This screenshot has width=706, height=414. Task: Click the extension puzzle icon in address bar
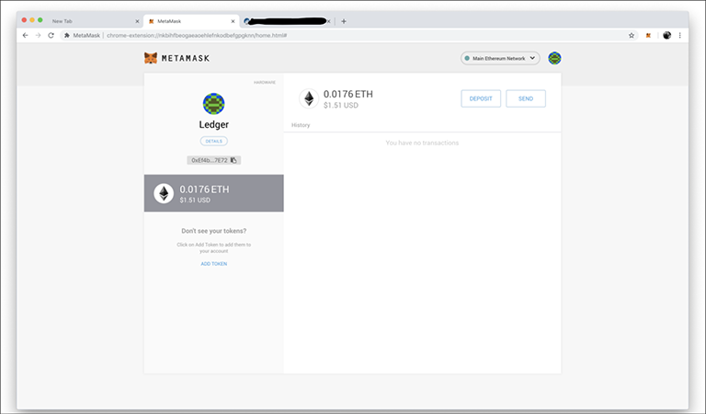[x=66, y=35]
